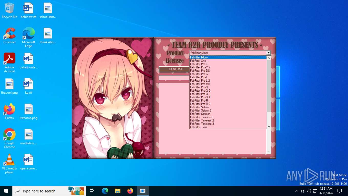
Task: Open the thanksssho image file icon
Action: 48,36
